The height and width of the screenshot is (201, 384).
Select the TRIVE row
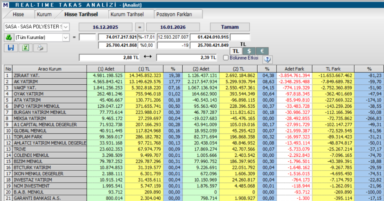(x=193, y=149)
